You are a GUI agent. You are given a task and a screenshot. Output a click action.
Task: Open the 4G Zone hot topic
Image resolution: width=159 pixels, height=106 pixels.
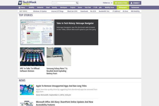point(125,11)
